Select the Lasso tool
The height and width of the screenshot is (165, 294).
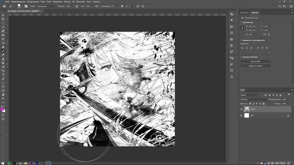pyautogui.click(x=3, y=27)
